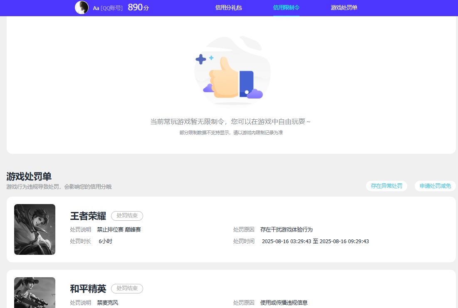Click the 申请处罚减免 button
Image resolution: width=458 pixels, height=308 pixels.
[x=435, y=186]
